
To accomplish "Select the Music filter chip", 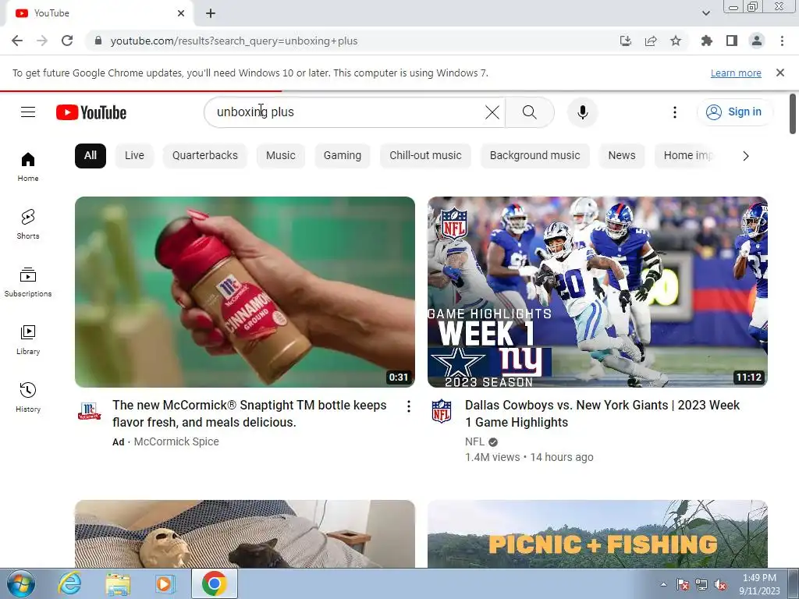I will coord(281,155).
